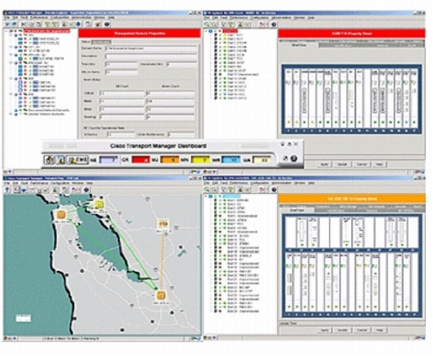This screenshot has height=356, width=433.
Task: Click the blue globe icon in the Domain Explorer toolbar
Action: (x=78, y=24)
